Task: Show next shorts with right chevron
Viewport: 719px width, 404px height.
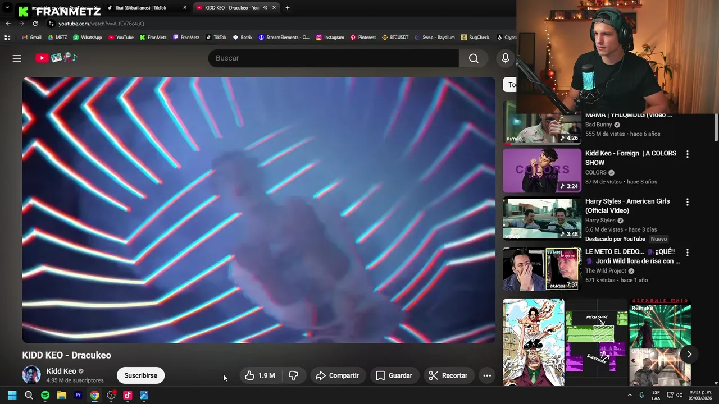Action: (x=689, y=354)
